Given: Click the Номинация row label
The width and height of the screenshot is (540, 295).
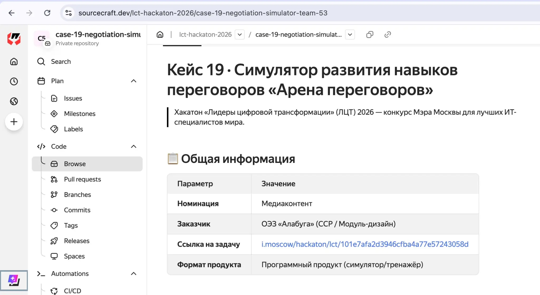Looking at the screenshot, I should 198,204.
